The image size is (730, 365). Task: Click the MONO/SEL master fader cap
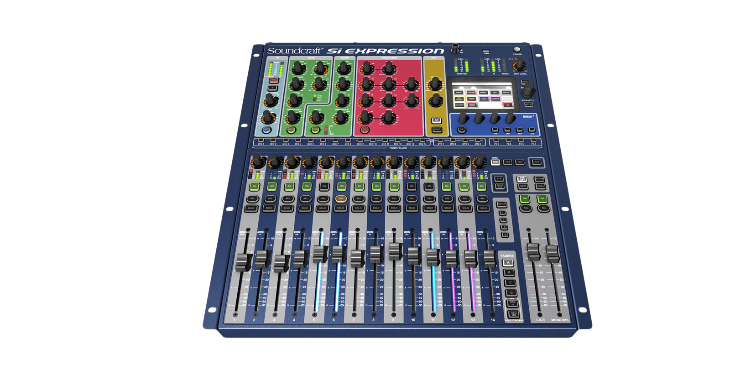tap(553, 253)
